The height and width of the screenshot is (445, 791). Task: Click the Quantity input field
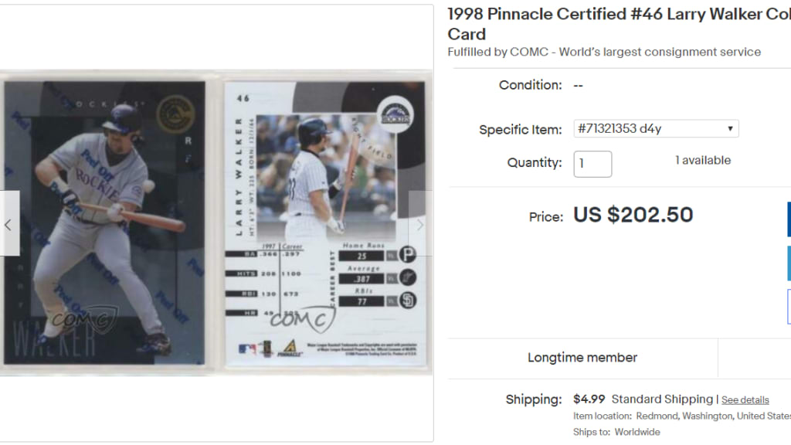(592, 163)
